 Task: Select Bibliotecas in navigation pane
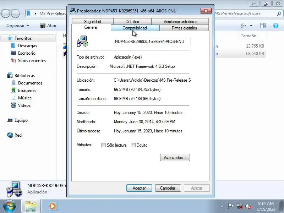point(24,76)
